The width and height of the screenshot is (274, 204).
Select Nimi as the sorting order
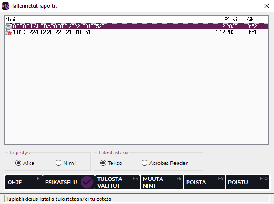click(58, 163)
